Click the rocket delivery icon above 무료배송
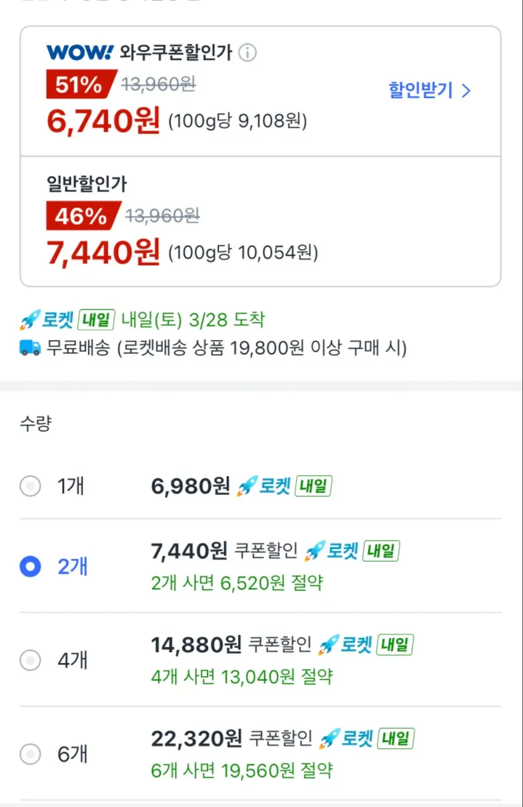The image size is (523, 807). click(x=31, y=320)
